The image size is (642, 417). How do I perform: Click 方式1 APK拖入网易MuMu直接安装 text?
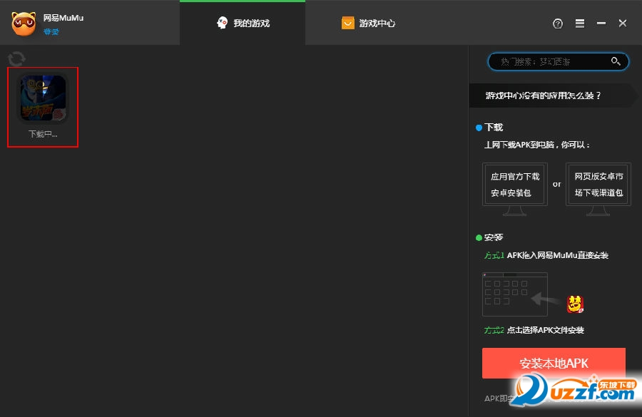tap(546, 255)
